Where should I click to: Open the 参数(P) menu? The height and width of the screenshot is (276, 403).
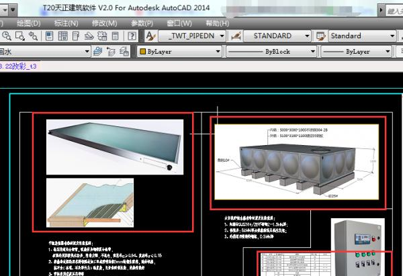point(142,24)
